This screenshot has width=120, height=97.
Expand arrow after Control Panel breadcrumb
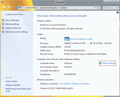pyautogui.click(x=38, y=8)
